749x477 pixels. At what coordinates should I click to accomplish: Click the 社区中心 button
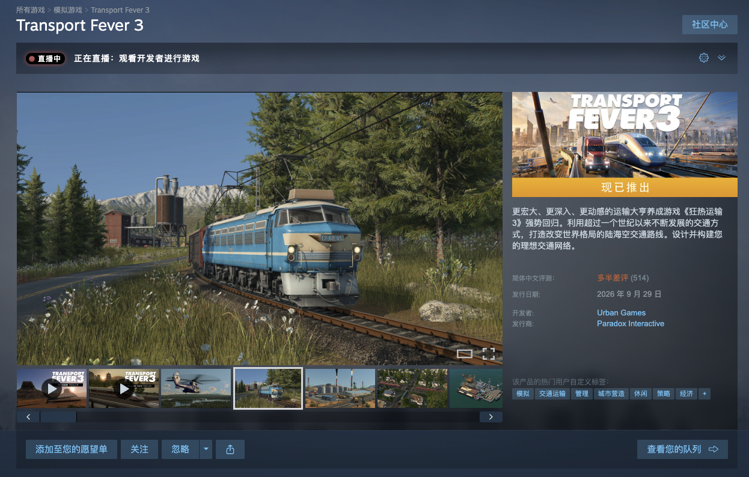pyautogui.click(x=710, y=25)
